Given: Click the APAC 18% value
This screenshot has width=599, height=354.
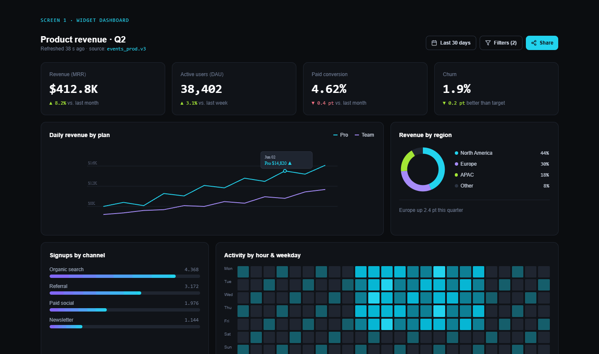Looking at the screenshot, I should pyautogui.click(x=545, y=175).
